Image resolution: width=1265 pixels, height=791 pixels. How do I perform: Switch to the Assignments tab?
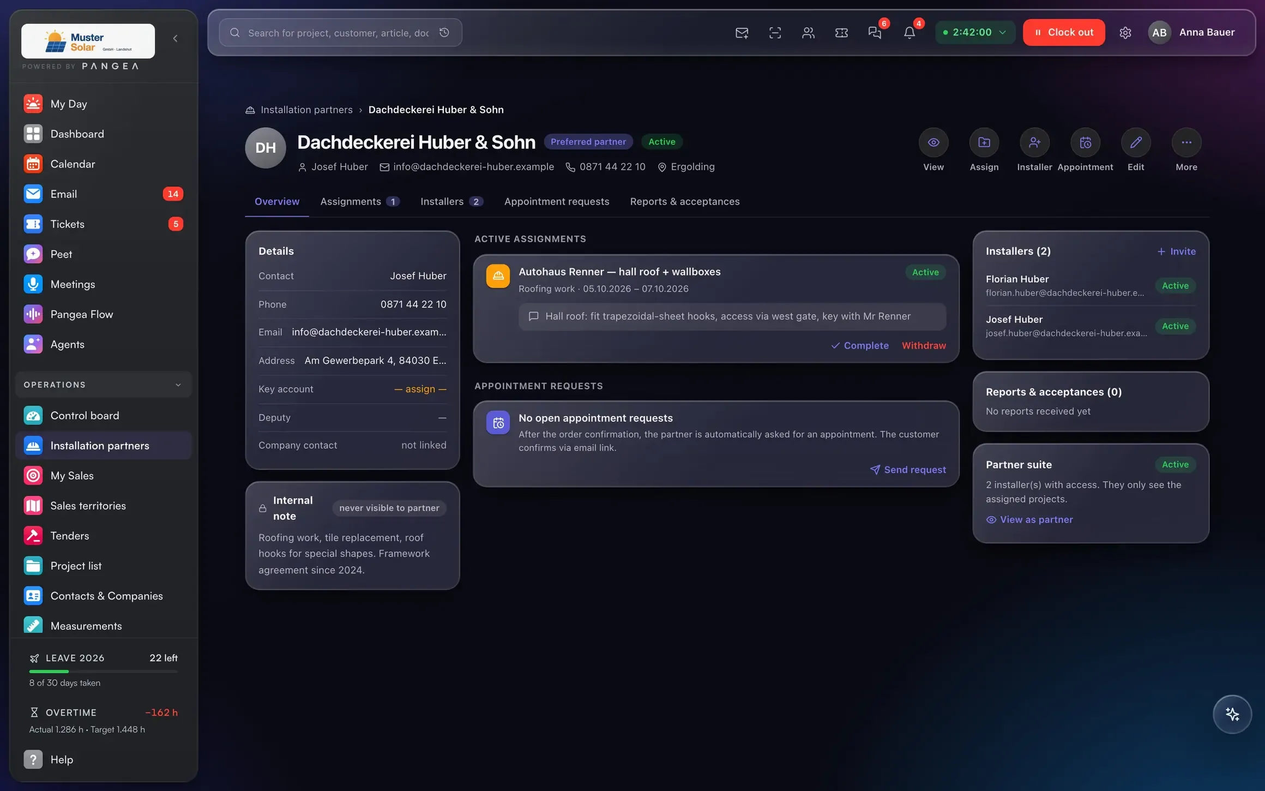click(360, 202)
